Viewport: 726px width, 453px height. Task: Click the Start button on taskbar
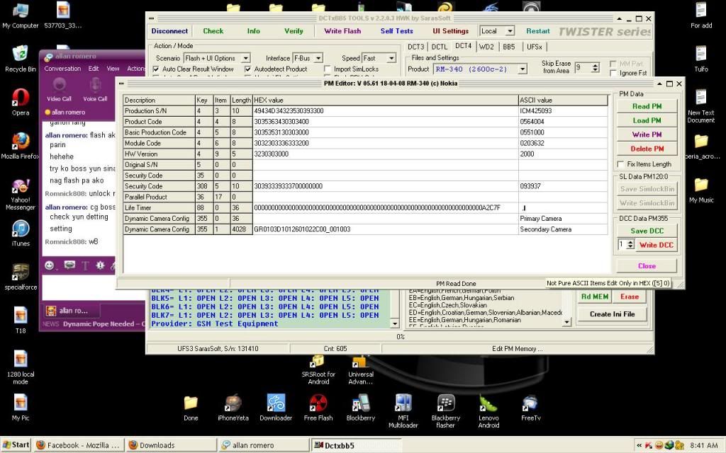(16, 445)
